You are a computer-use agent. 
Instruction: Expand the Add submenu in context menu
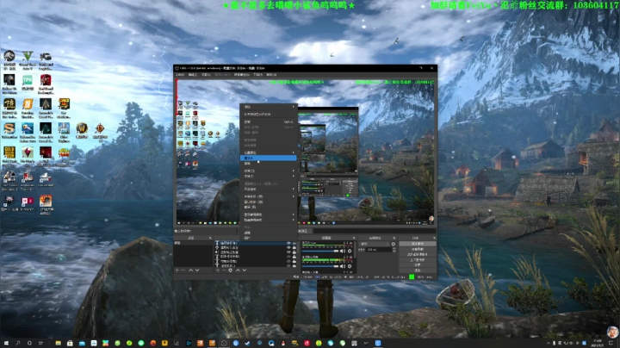click(268, 107)
